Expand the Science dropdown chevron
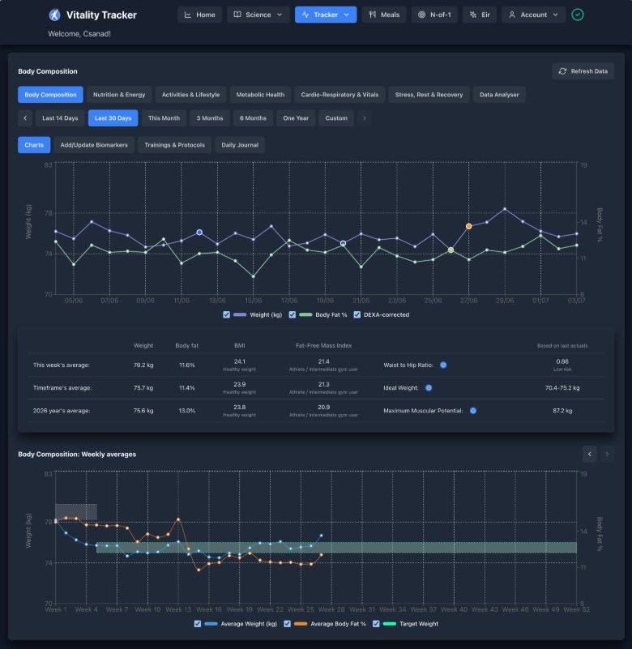Viewport: 632px width, 649px height. (280, 15)
